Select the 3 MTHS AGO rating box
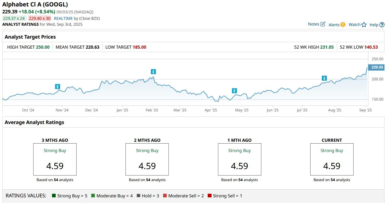The width and height of the screenshot is (386, 203). coord(55,159)
